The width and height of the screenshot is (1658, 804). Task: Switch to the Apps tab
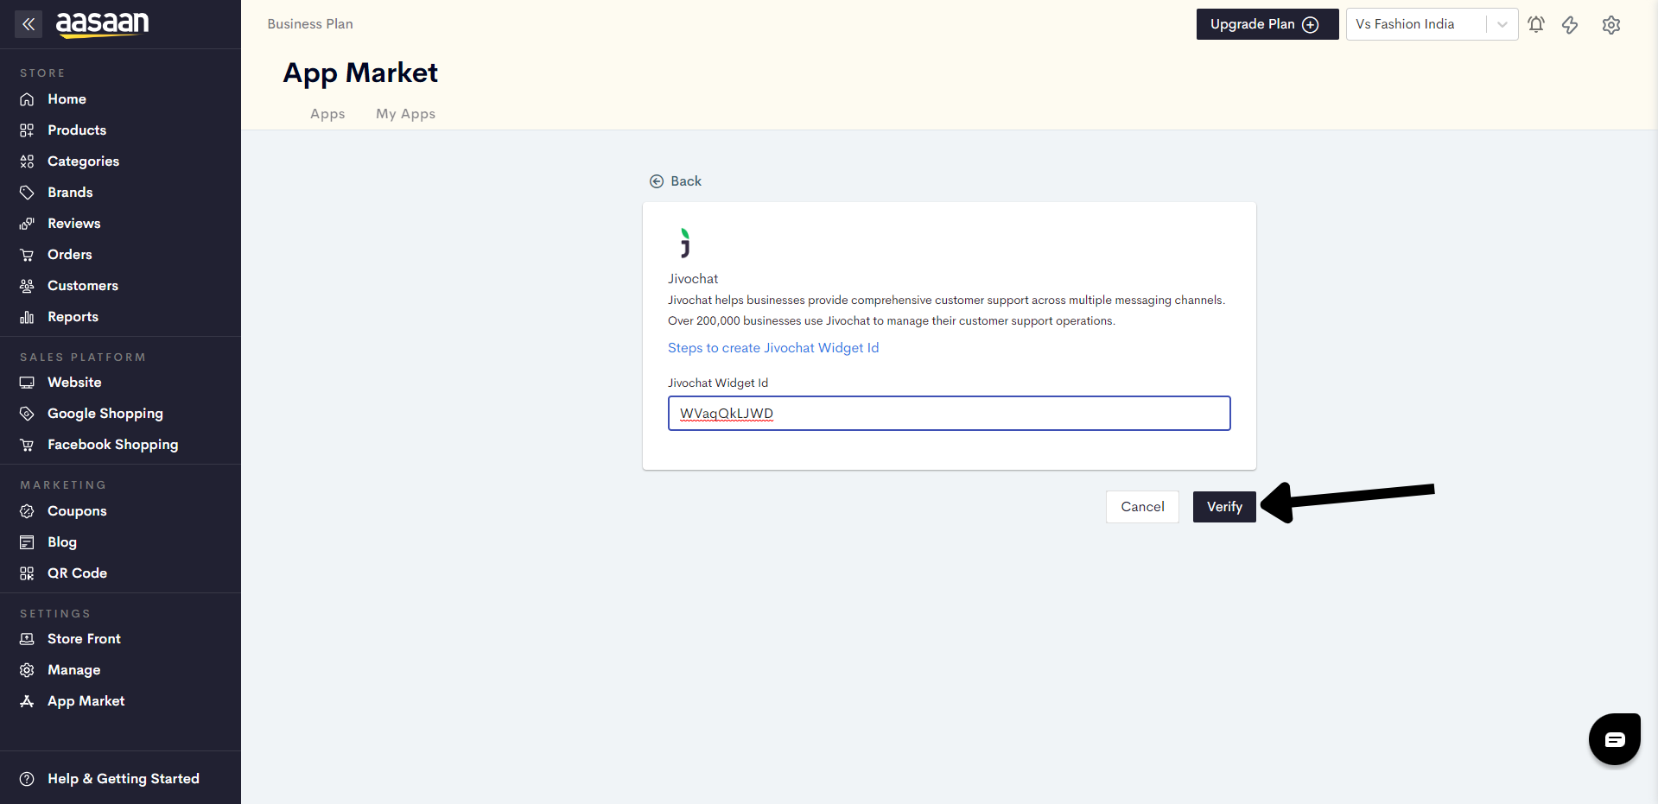tap(327, 114)
